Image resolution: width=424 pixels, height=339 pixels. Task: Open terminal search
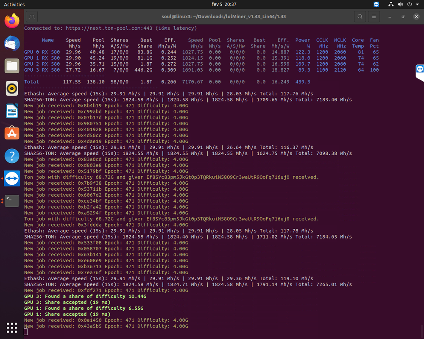(360, 17)
